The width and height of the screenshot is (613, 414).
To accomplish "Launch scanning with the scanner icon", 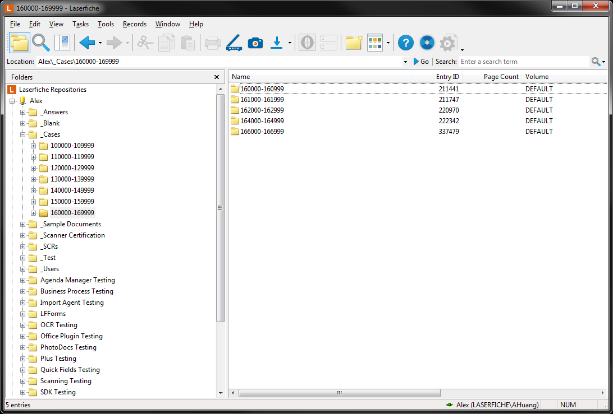I will point(234,43).
